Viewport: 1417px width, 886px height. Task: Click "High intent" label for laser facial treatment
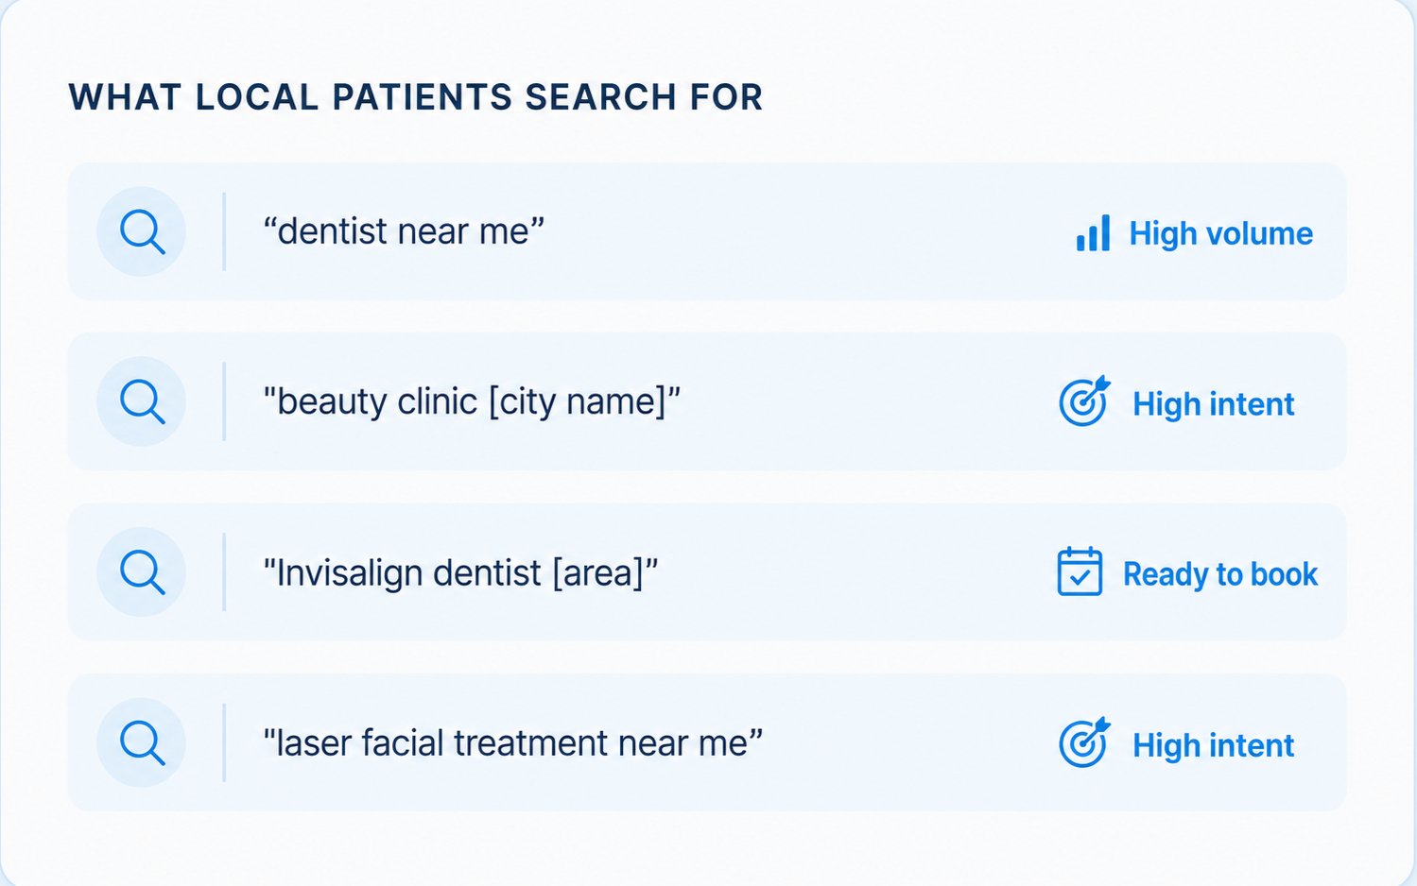tap(1213, 745)
